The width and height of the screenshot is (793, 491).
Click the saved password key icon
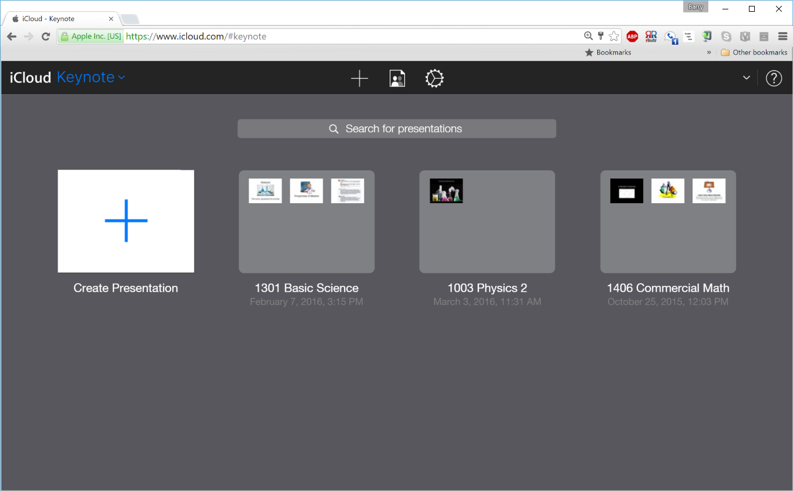coord(601,36)
